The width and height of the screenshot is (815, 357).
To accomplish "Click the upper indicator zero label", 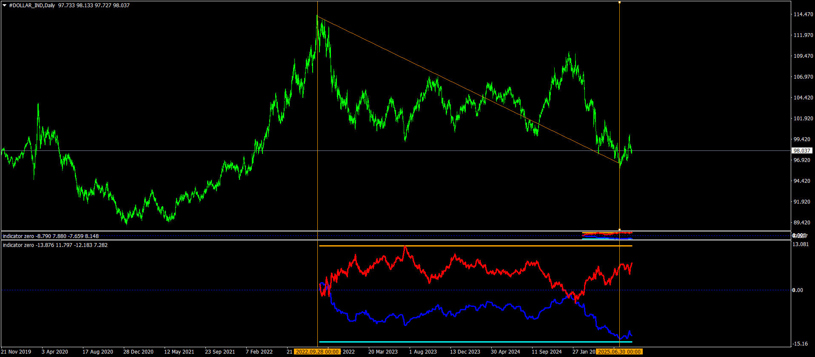I will tap(18, 236).
